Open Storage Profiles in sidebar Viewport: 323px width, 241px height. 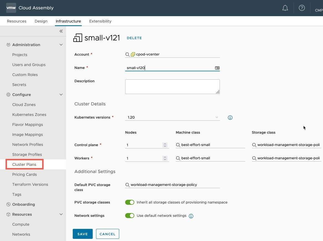[27, 154]
